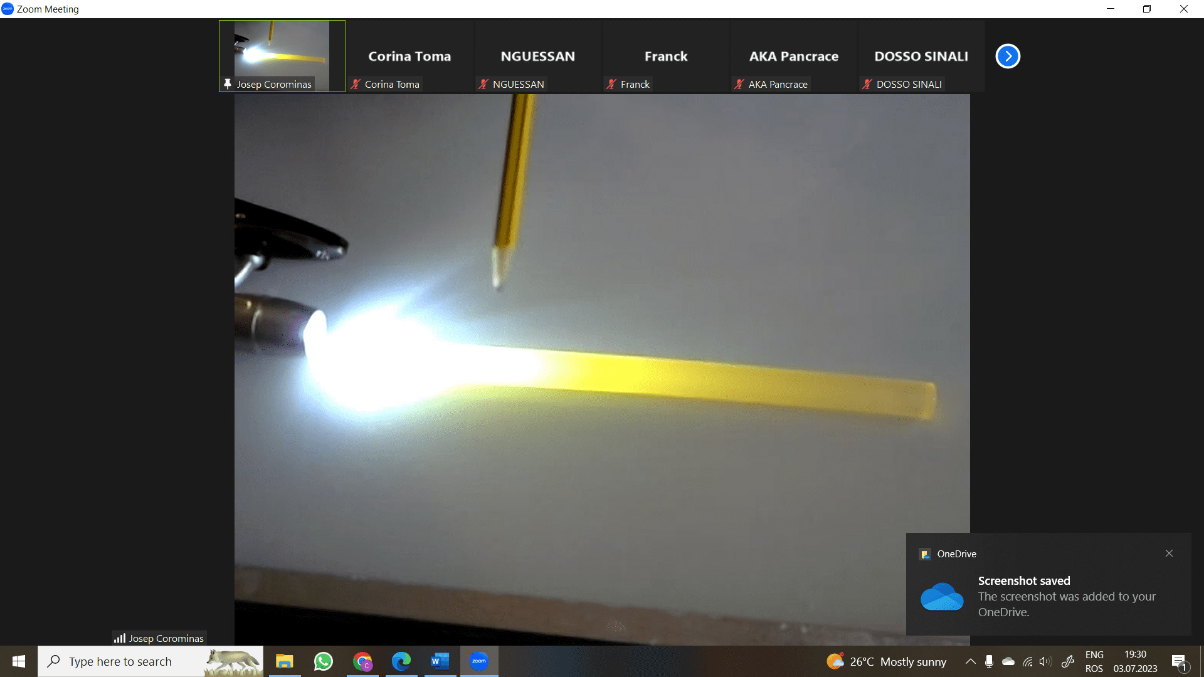The height and width of the screenshot is (677, 1204).
Task: Click Franck's muted microphone icon
Action: click(611, 84)
